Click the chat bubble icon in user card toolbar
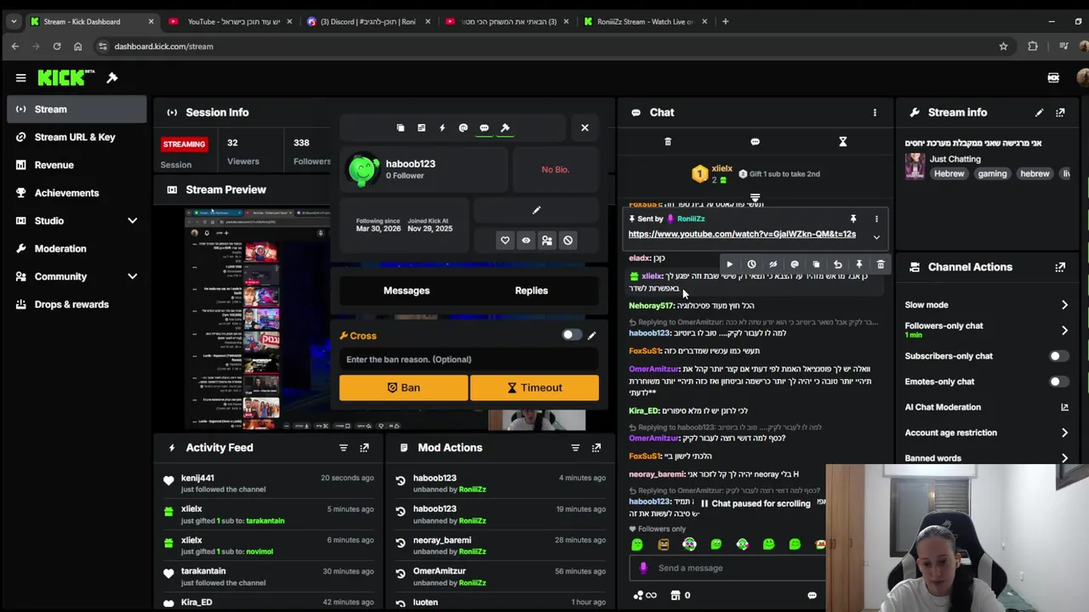This screenshot has width=1089, height=612. pyautogui.click(x=484, y=127)
